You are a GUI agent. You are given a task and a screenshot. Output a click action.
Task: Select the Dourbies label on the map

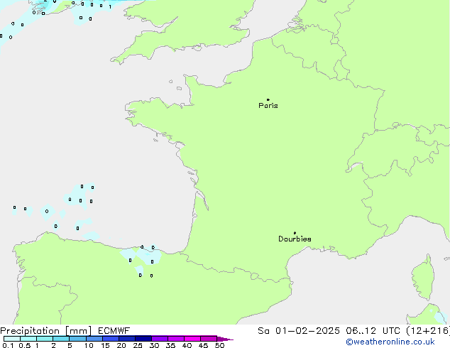click(x=295, y=239)
